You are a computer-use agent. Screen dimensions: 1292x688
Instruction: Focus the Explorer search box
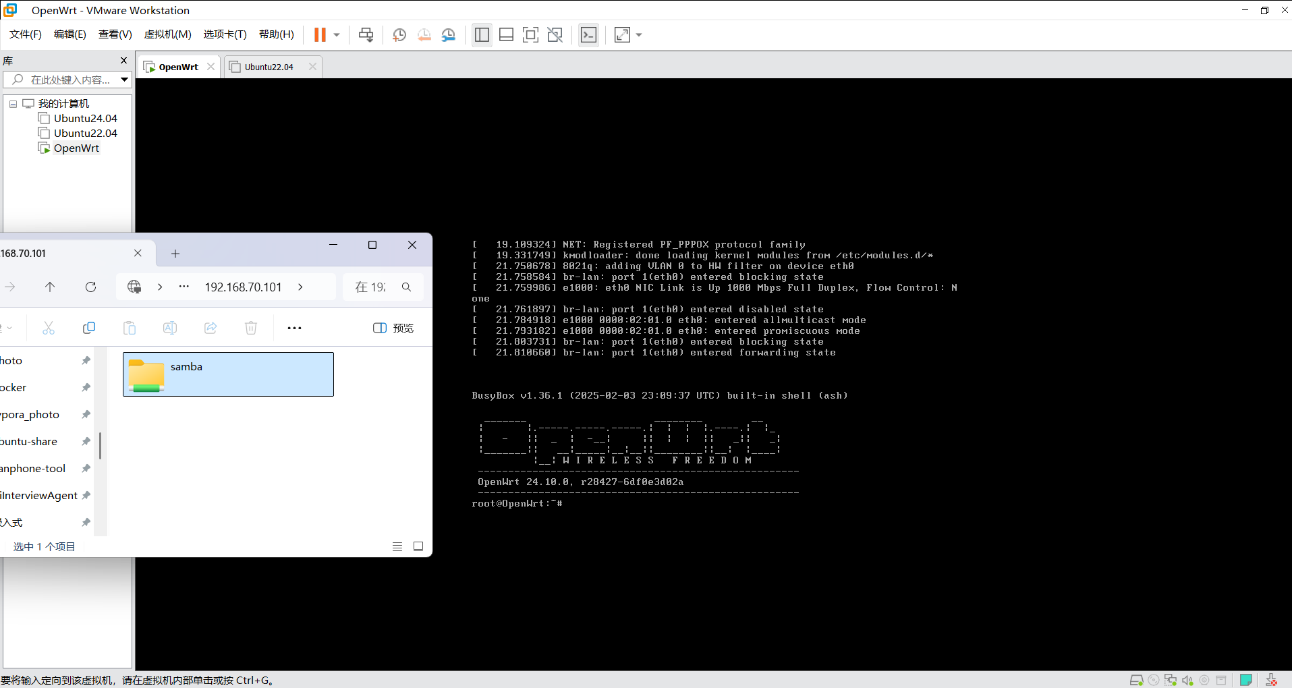tap(383, 287)
